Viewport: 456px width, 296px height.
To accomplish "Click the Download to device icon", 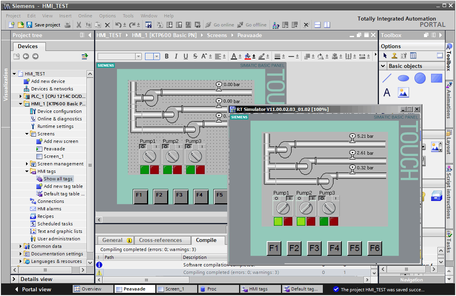I will point(169,25).
